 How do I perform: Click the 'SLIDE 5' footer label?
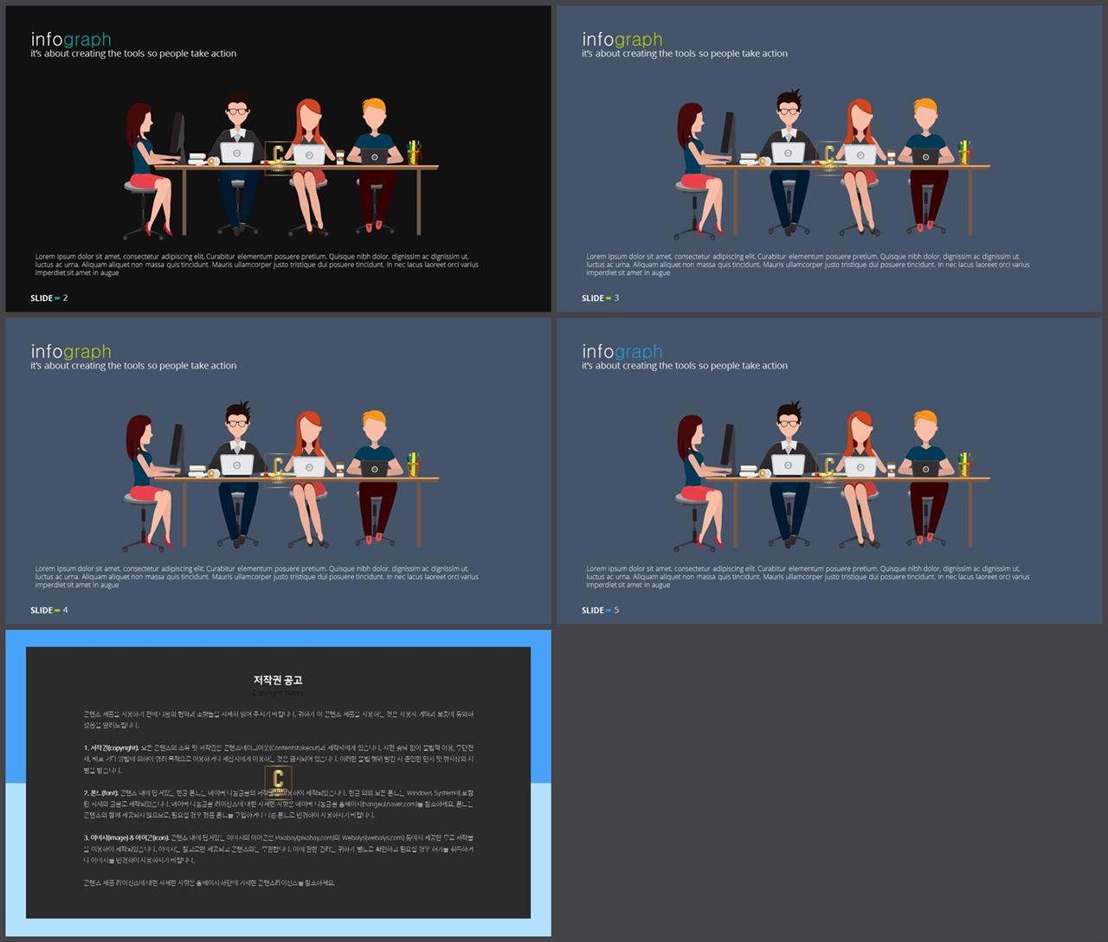600,611
